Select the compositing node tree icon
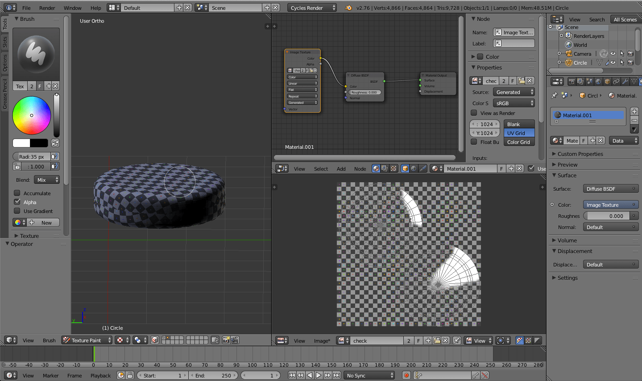 pos(385,168)
